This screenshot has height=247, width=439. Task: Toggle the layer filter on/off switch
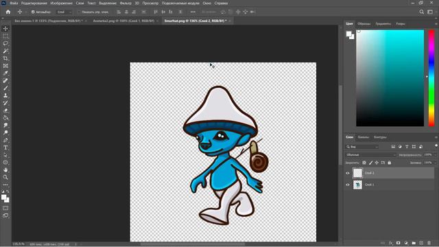[436, 145]
